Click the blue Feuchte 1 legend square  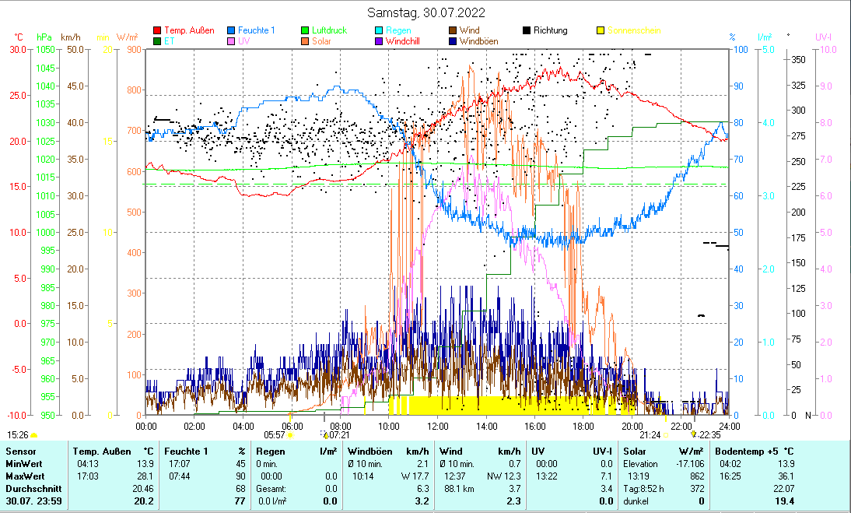pos(232,31)
